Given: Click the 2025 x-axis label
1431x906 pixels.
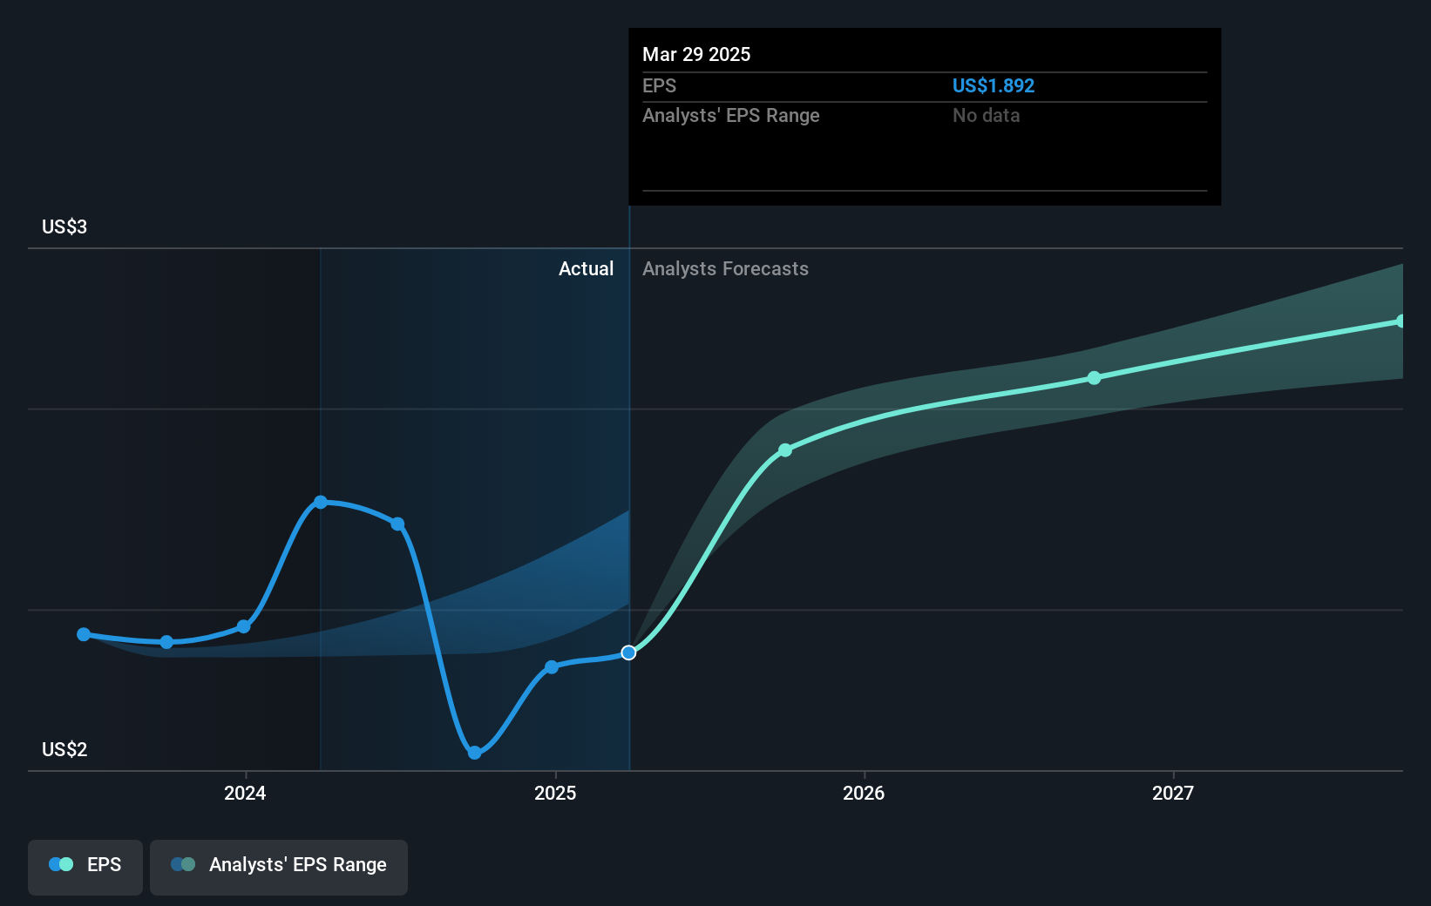Looking at the screenshot, I should [555, 793].
